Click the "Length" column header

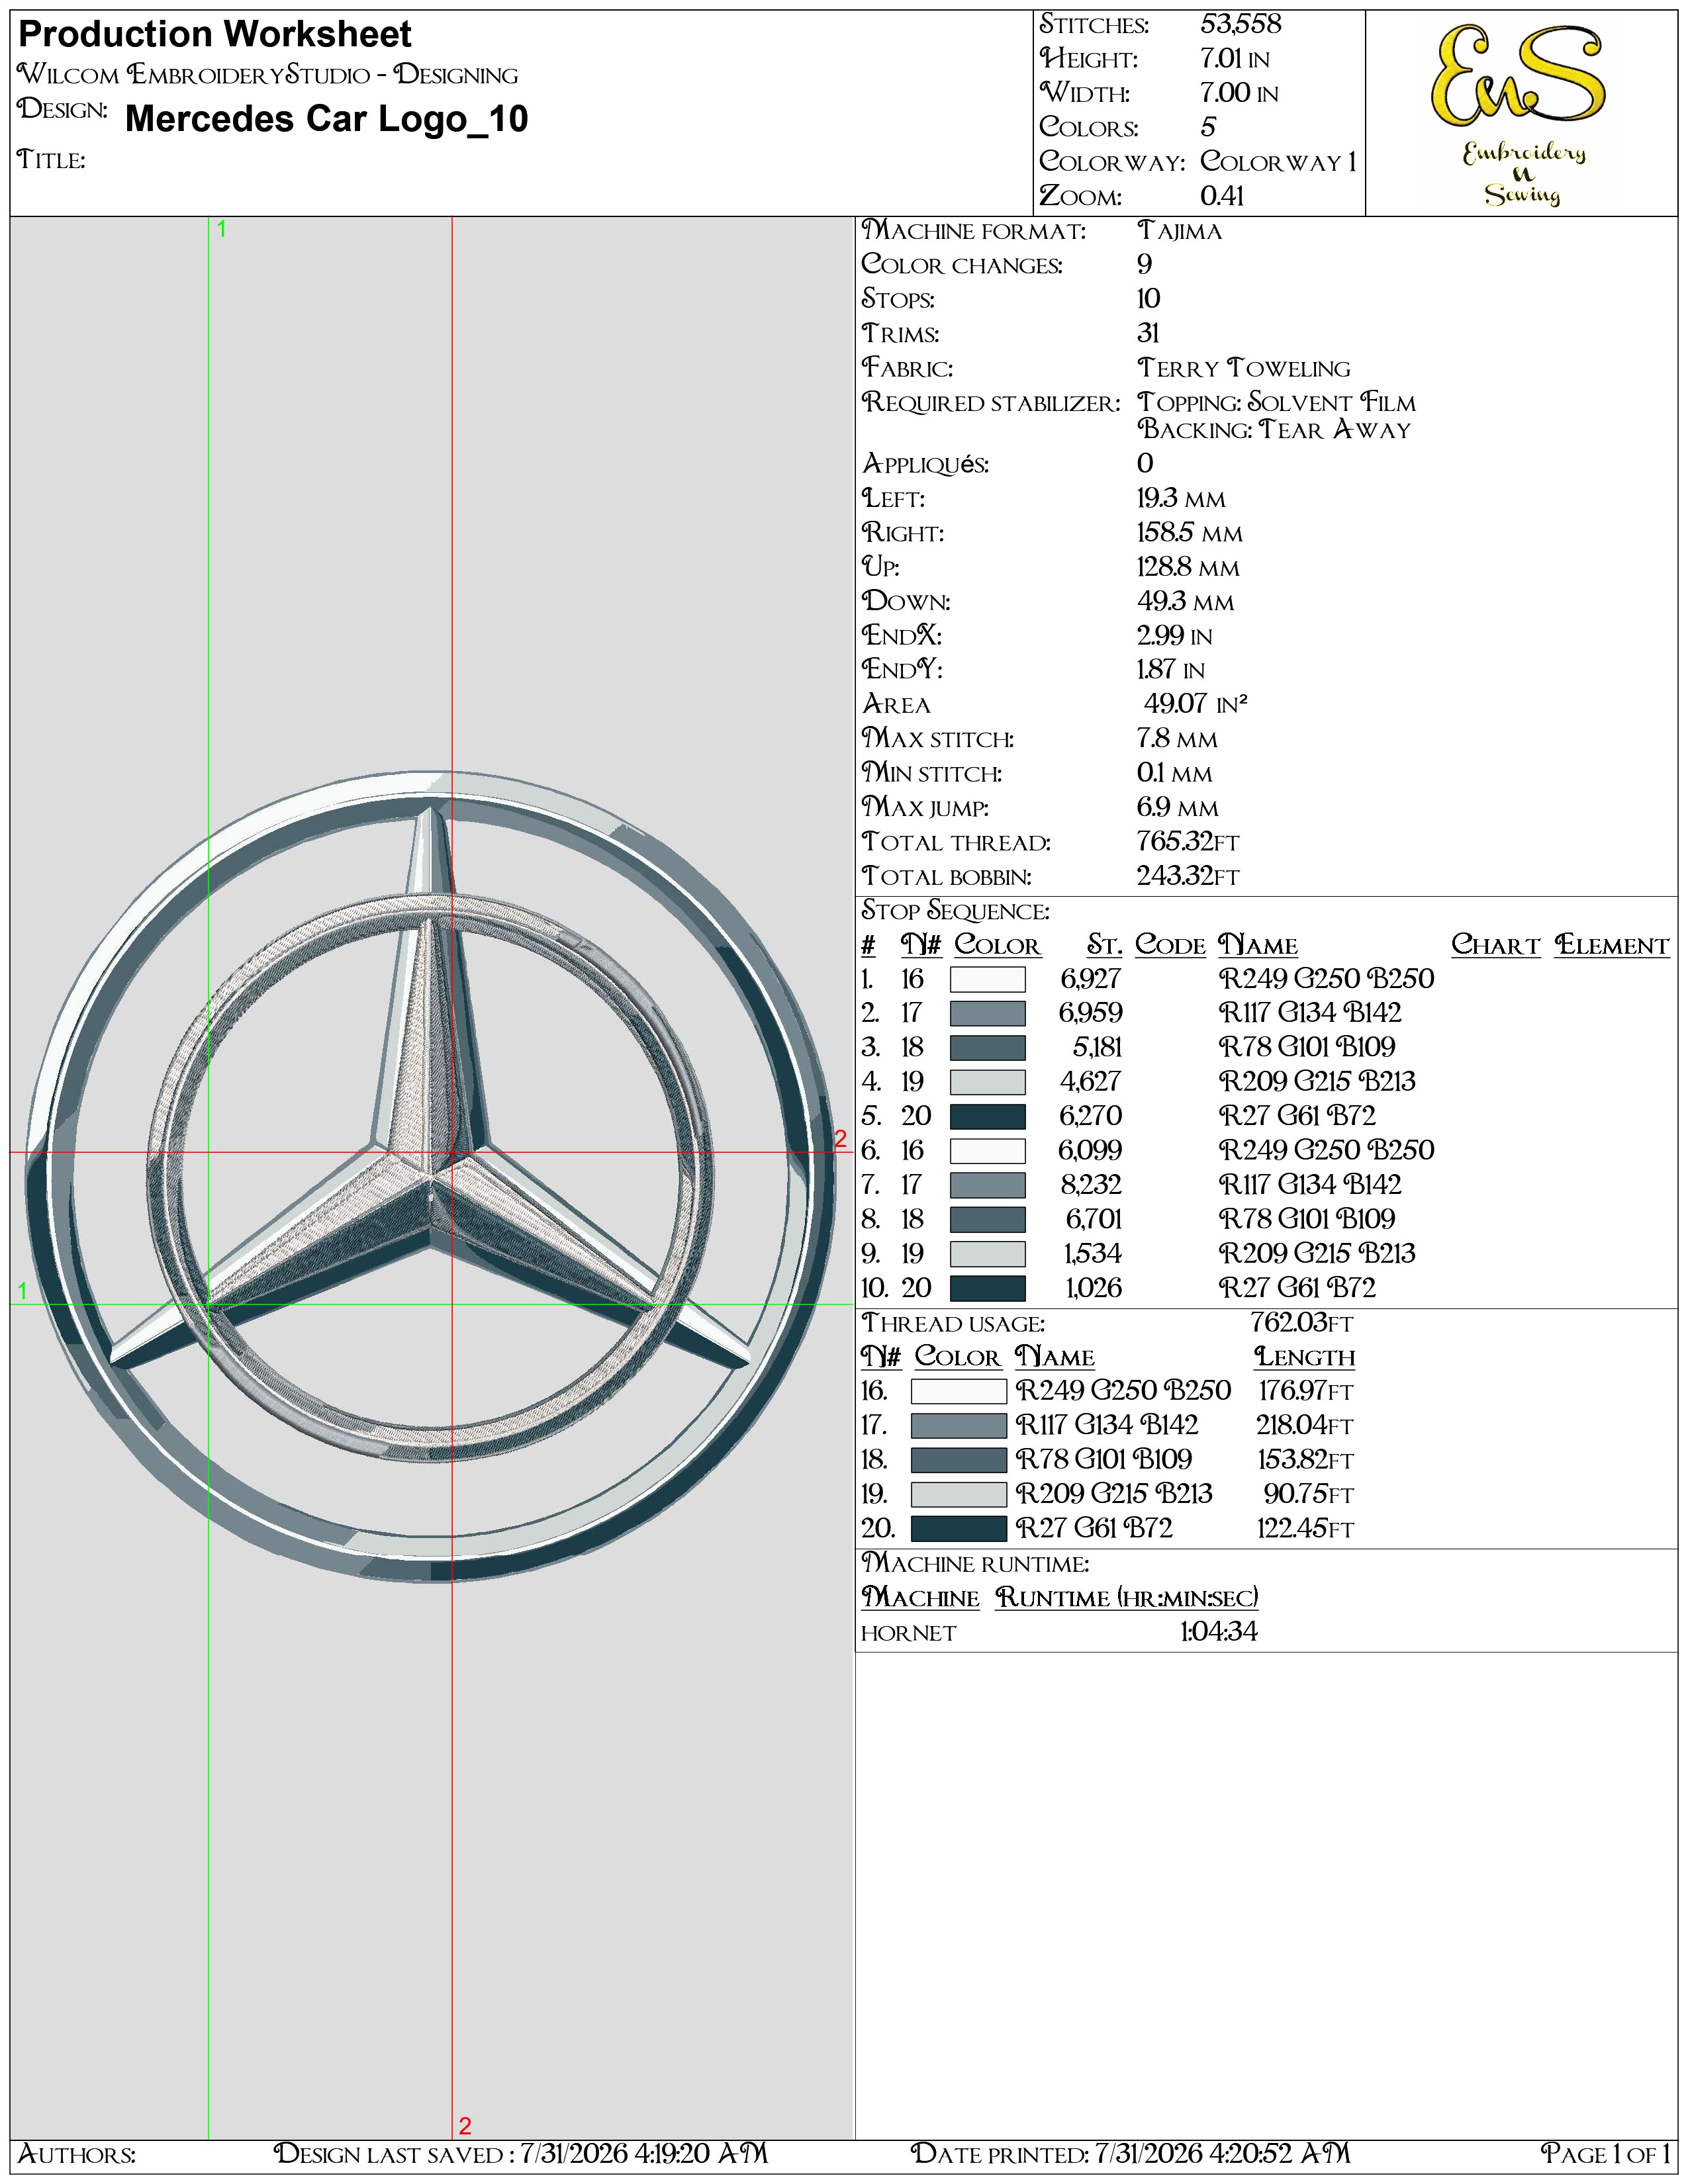(x=1304, y=1357)
